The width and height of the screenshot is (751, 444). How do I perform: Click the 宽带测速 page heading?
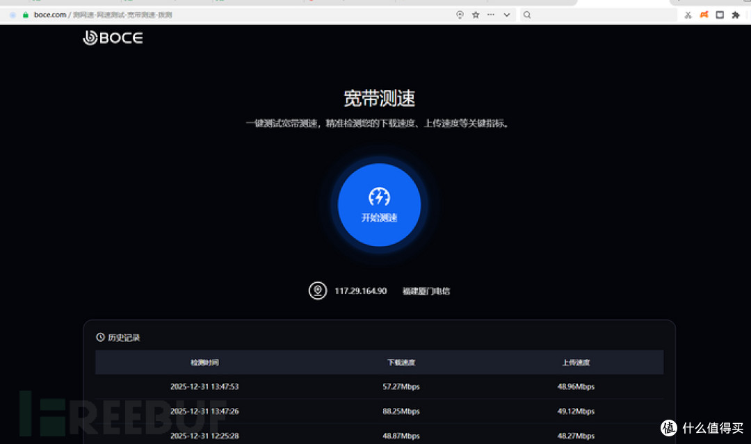click(380, 98)
